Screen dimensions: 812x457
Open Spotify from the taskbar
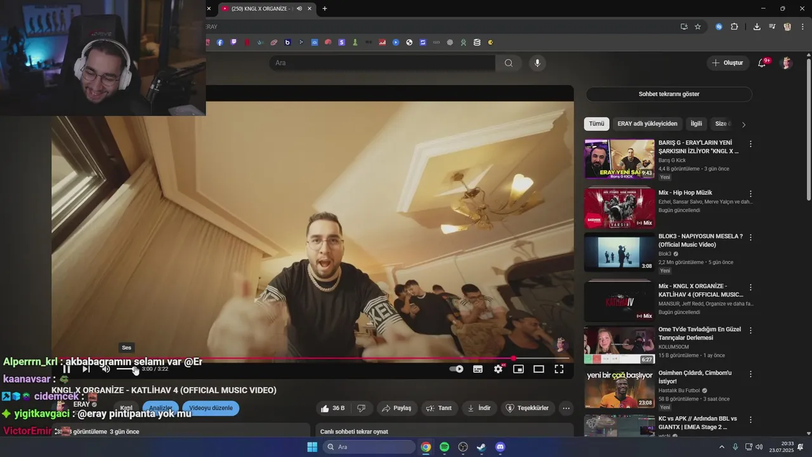(445, 447)
